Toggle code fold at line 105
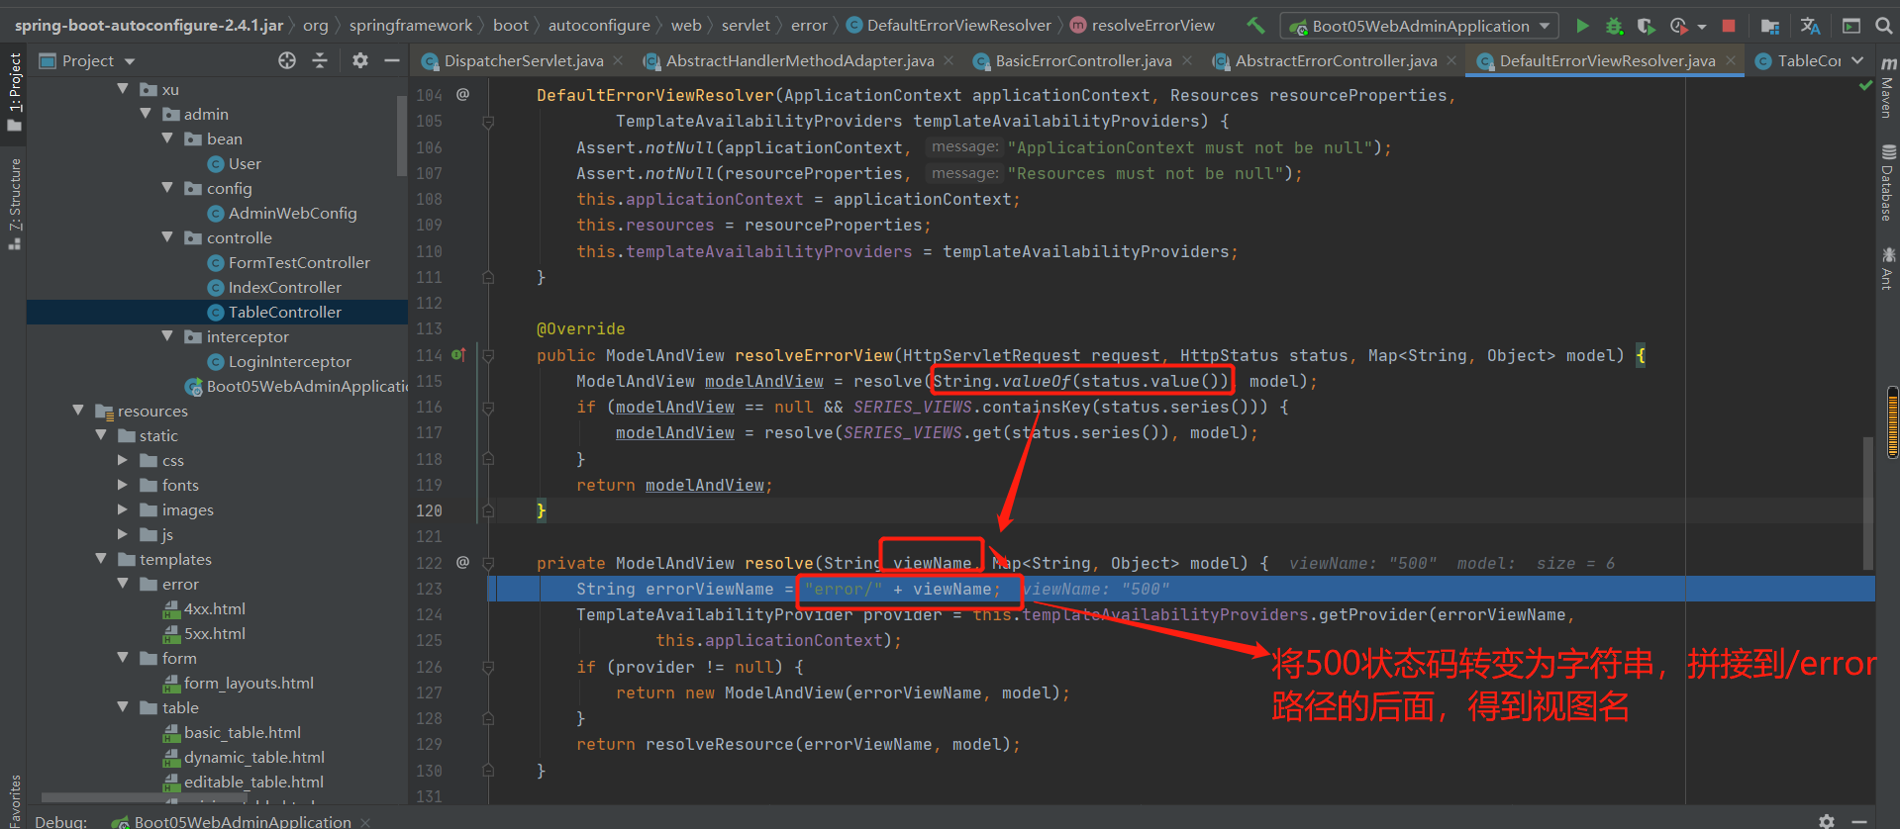This screenshot has width=1900, height=829. (488, 122)
